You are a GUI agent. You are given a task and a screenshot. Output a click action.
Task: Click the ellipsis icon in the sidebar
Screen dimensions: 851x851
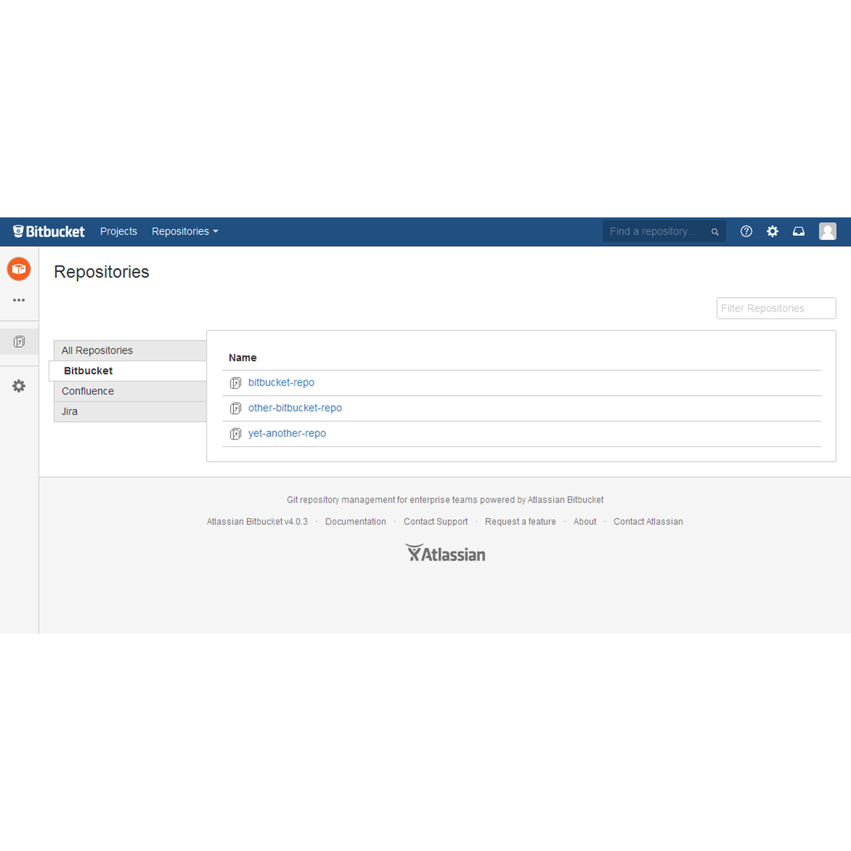[x=19, y=300]
